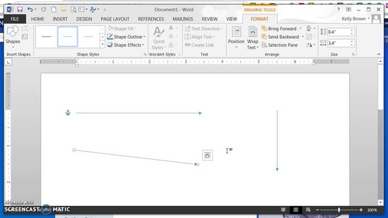Click the shape width input field
This screenshot has height=218, width=388.
point(338,43)
